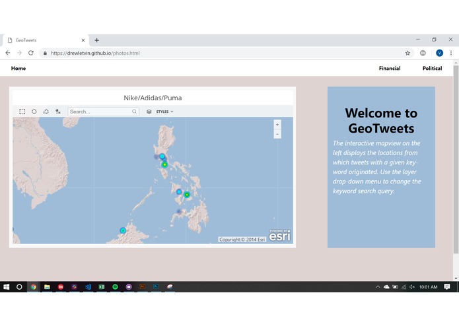Select the circle selection tool on map toolbar
This screenshot has width=459, height=326.
pyautogui.click(x=34, y=112)
